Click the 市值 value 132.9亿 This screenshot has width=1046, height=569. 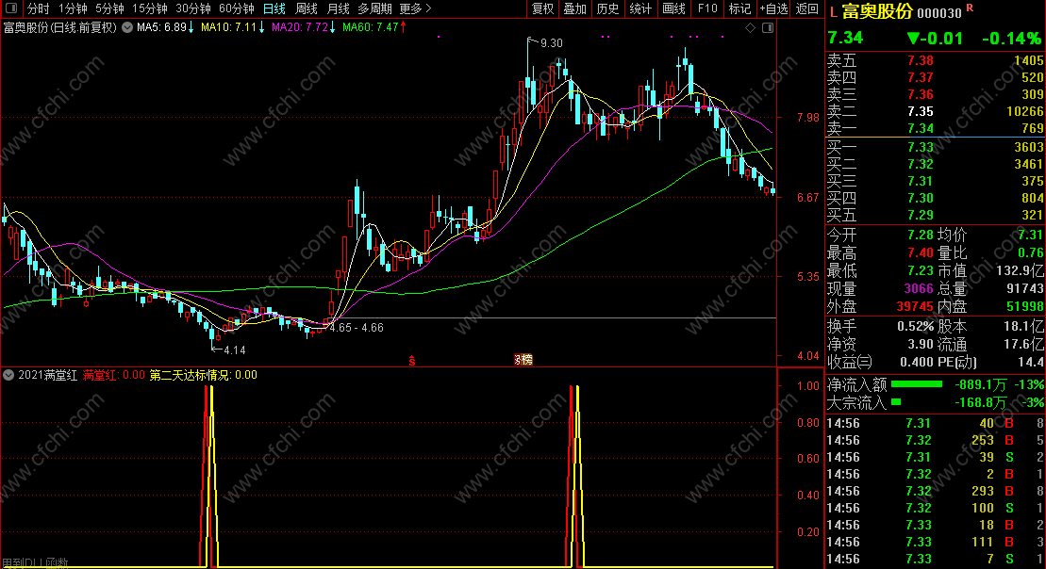coord(1019,270)
